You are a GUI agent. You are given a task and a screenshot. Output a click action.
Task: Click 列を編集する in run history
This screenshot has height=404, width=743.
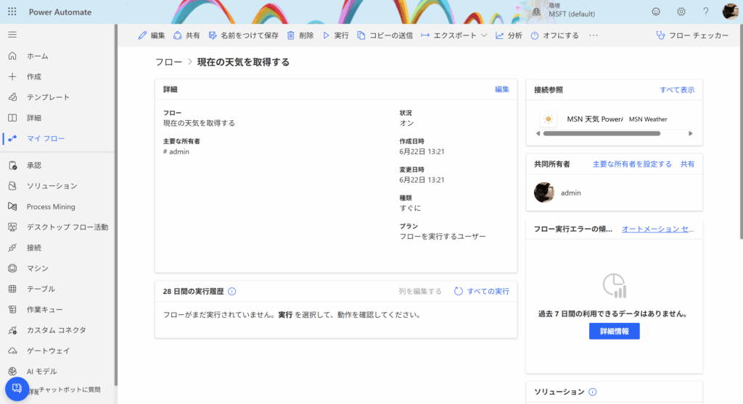coord(420,291)
